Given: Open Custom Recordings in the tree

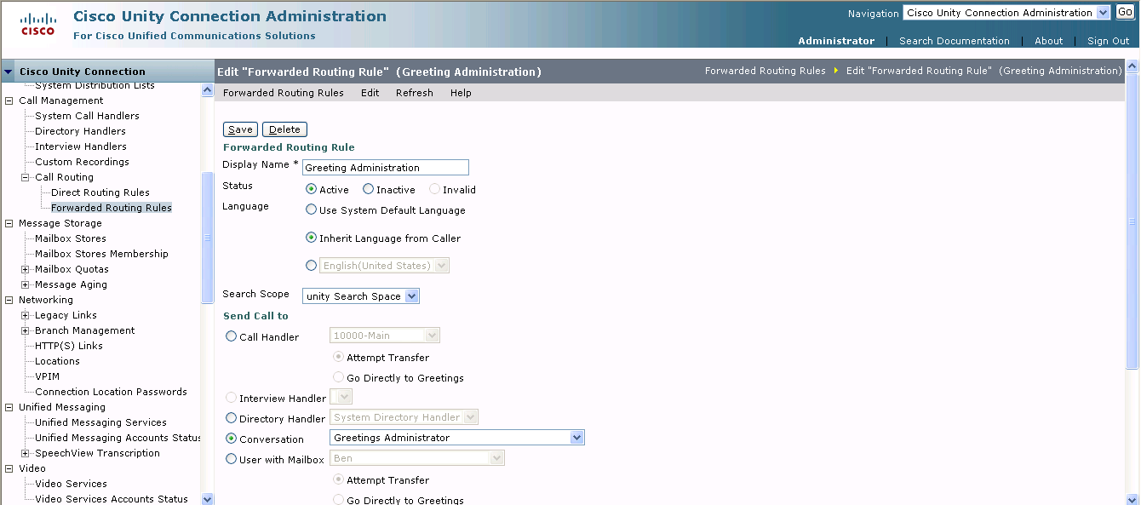Looking at the screenshot, I should [x=82, y=162].
